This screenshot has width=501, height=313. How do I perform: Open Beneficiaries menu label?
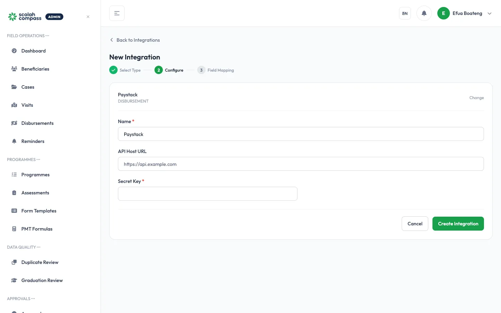pyautogui.click(x=35, y=69)
